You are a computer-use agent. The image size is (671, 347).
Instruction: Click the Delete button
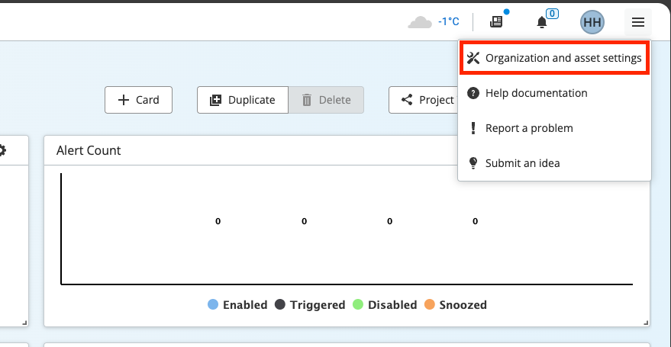326,100
